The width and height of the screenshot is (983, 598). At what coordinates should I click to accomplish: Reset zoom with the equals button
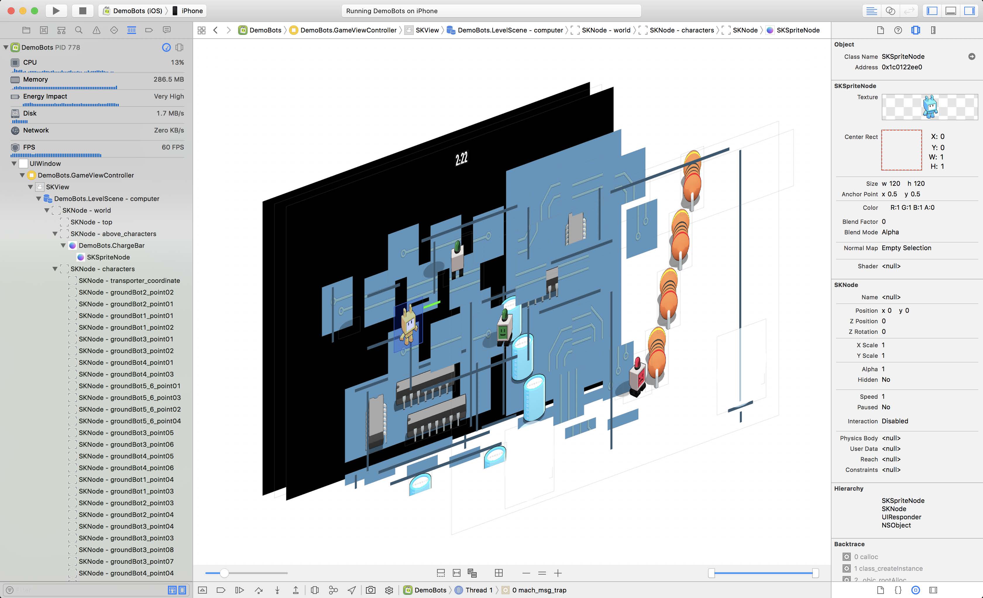542,573
